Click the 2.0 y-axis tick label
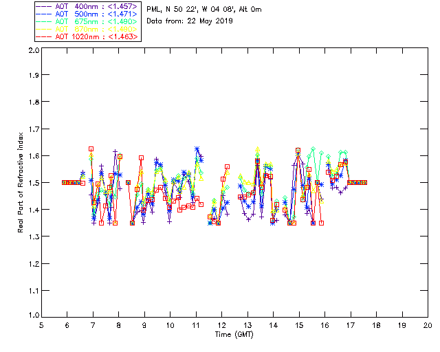The height and width of the screenshot is (352, 440). click(x=34, y=50)
